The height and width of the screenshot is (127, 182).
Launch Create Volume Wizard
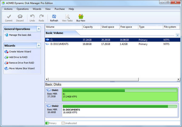(20, 51)
